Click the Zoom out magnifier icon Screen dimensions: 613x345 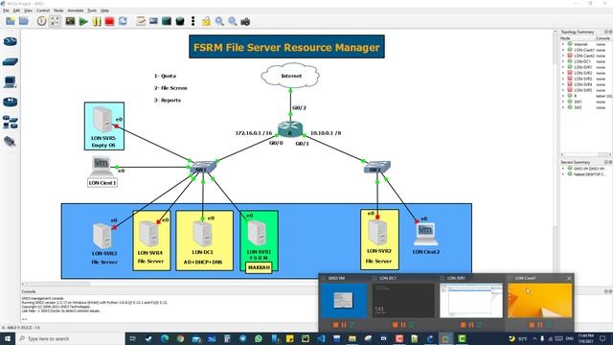coord(233,21)
